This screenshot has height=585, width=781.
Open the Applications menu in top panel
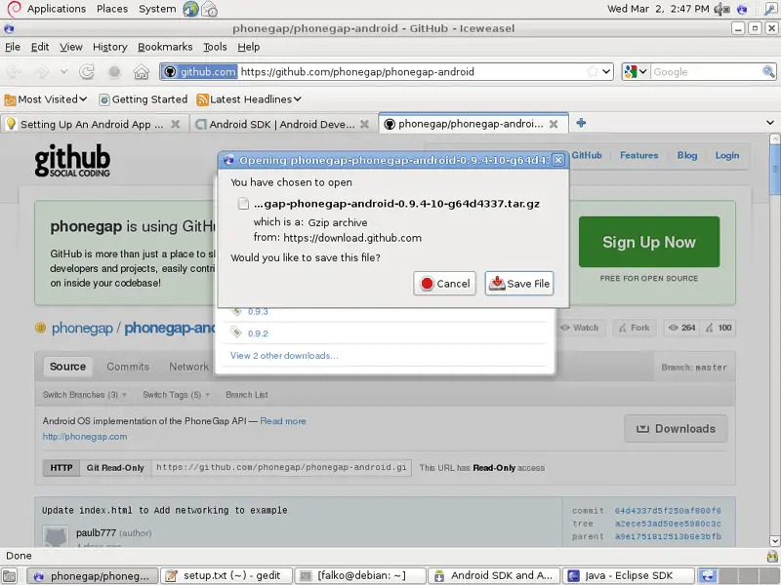pyautogui.click(x=57, y=9)
